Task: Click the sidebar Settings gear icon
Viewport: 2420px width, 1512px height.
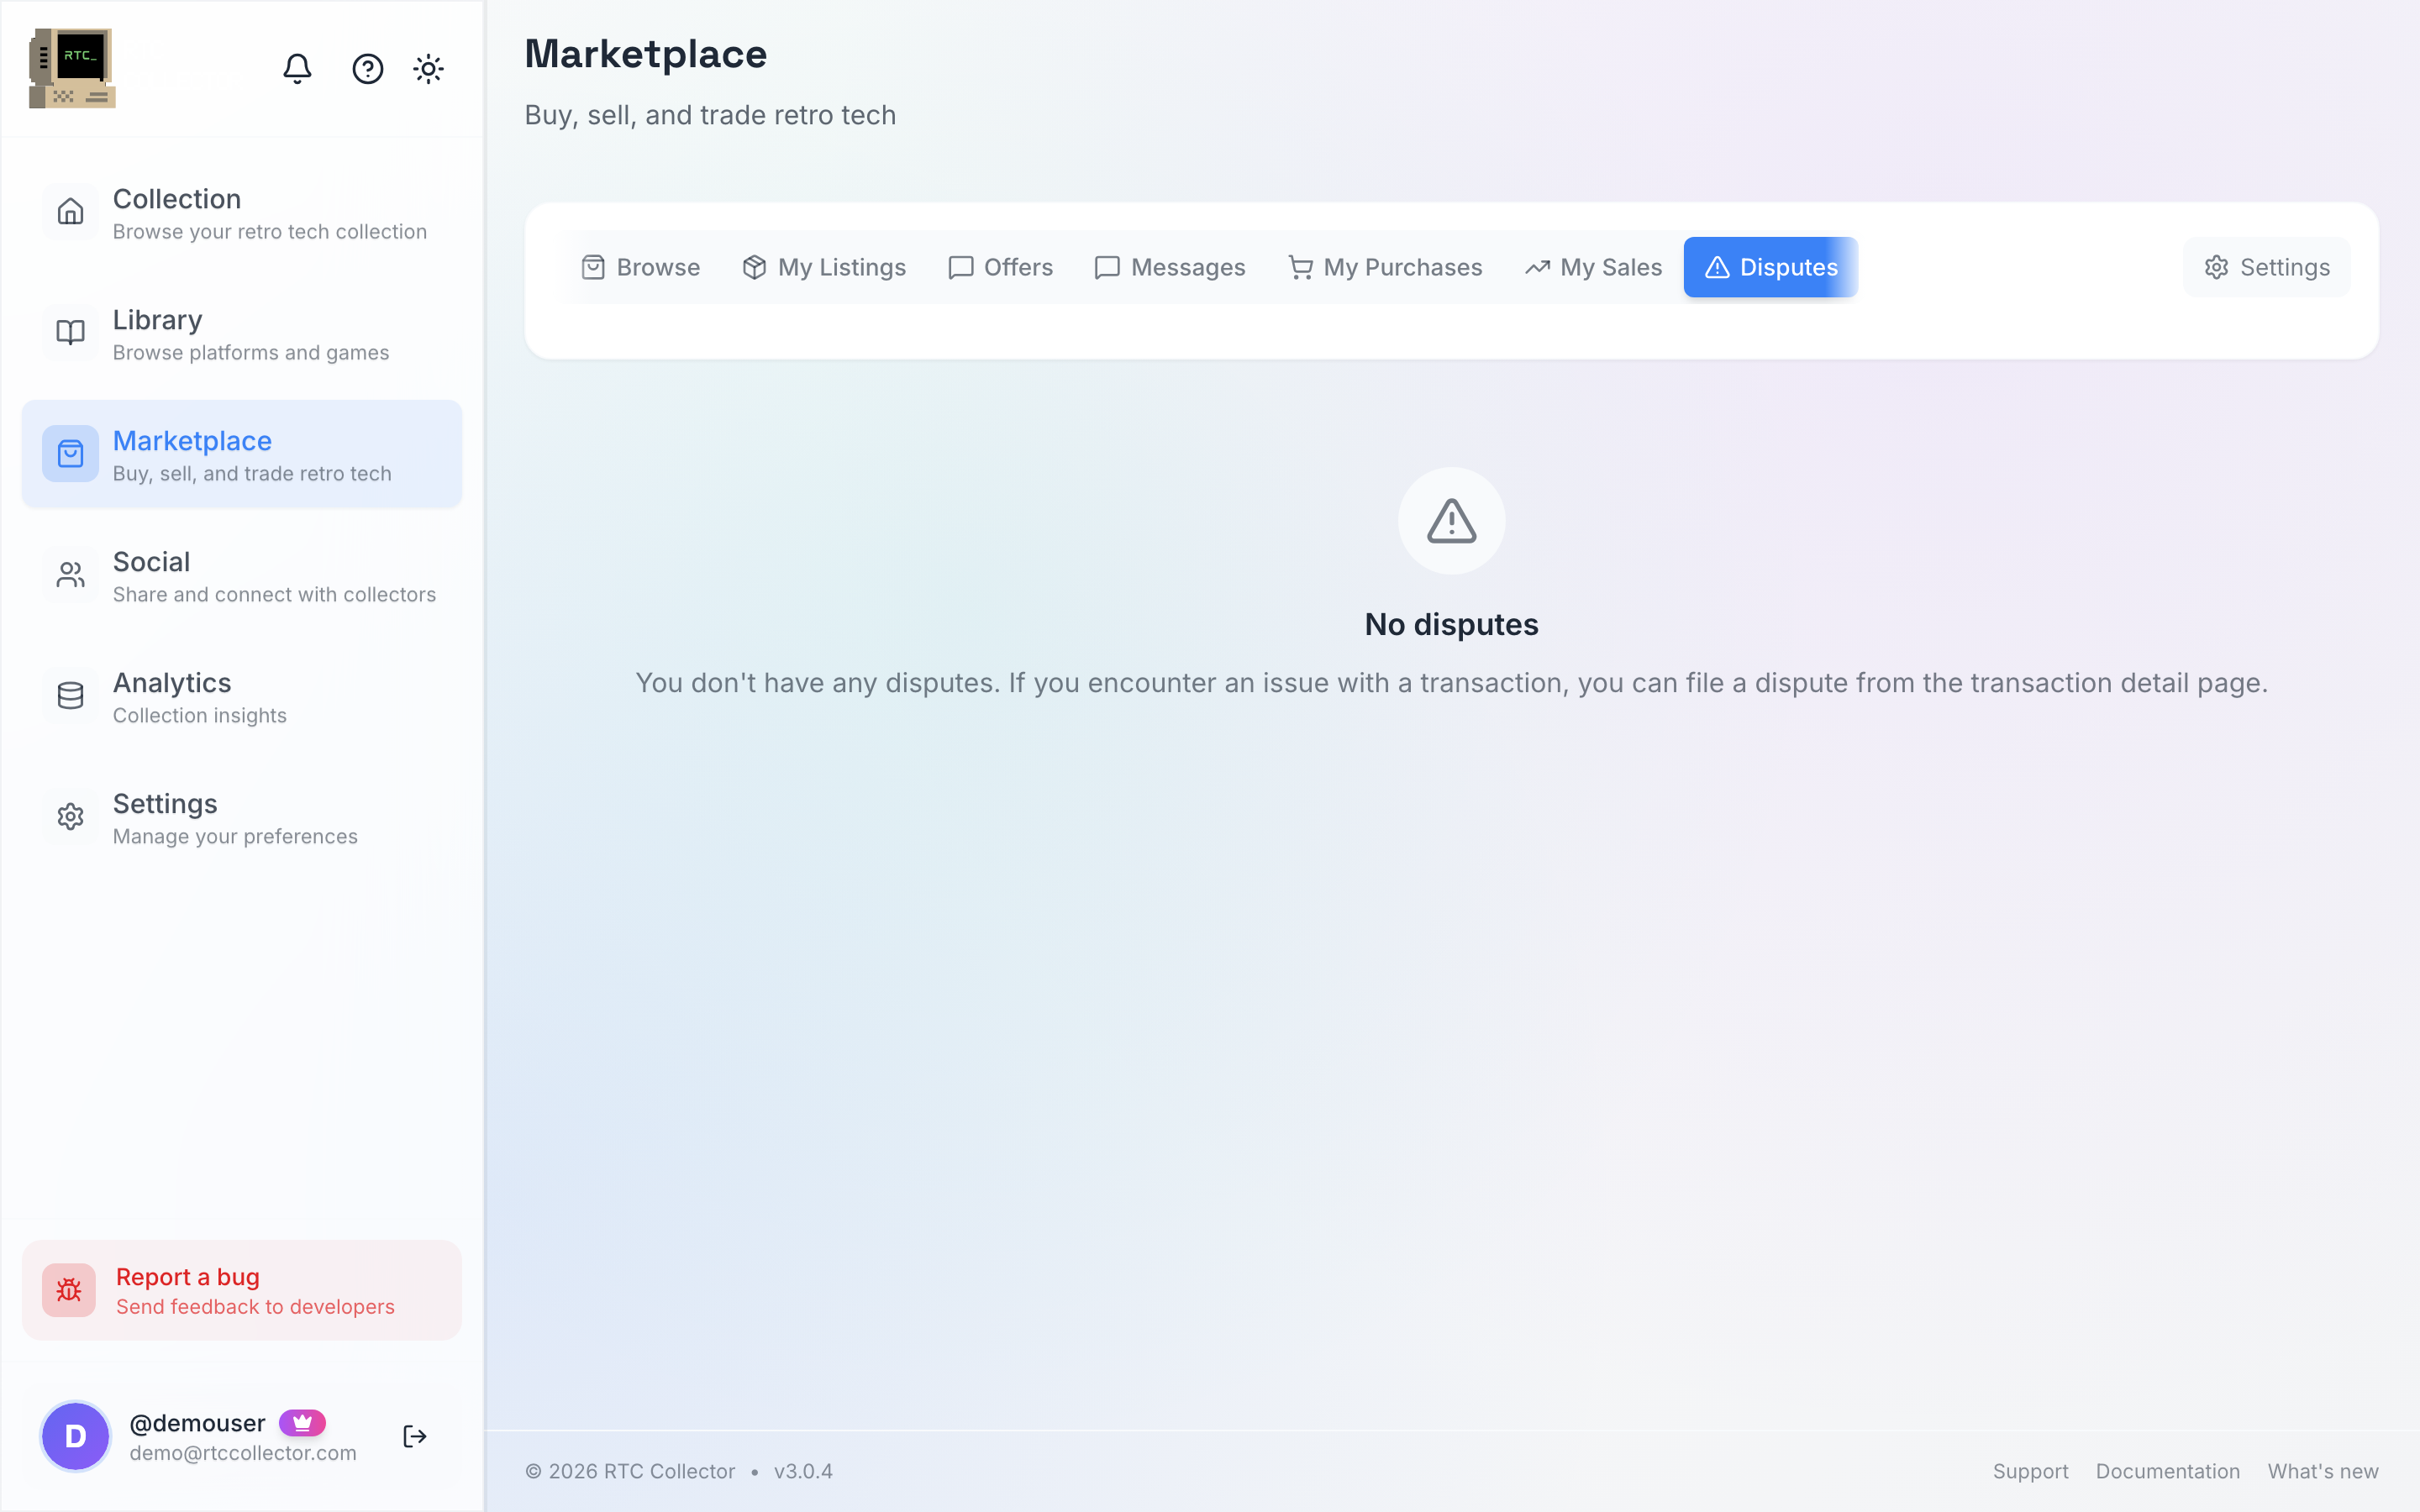Action: (70, 817)
